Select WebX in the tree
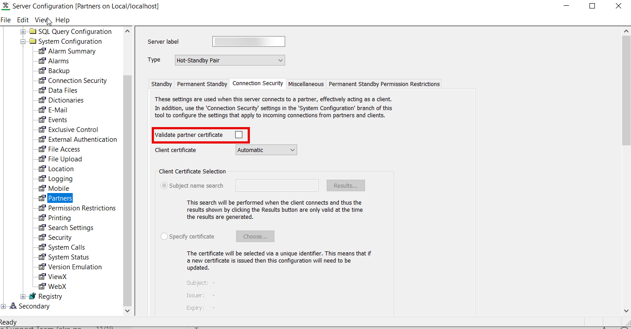This screenshot has width=631, height=329. point(57,287)
